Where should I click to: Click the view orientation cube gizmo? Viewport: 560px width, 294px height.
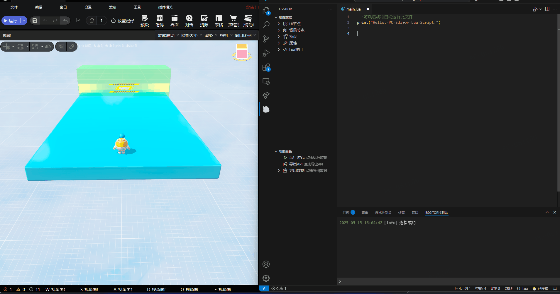tap(242, 52)
